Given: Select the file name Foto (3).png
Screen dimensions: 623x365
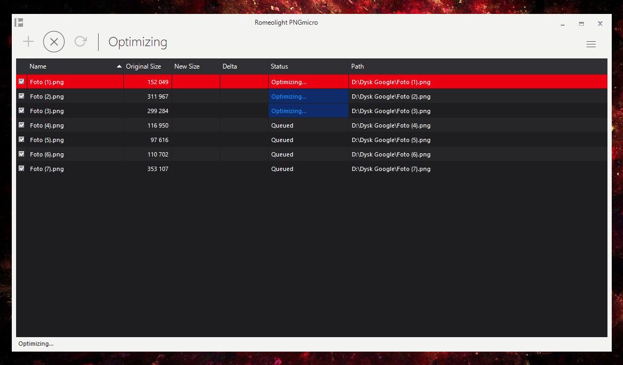Looking at the screenshot, I should coord(47,111).
